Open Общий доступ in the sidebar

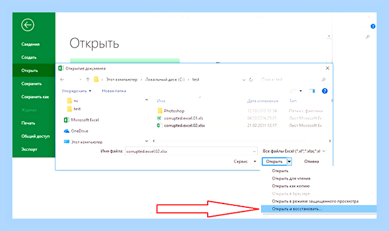pos(35,136)
